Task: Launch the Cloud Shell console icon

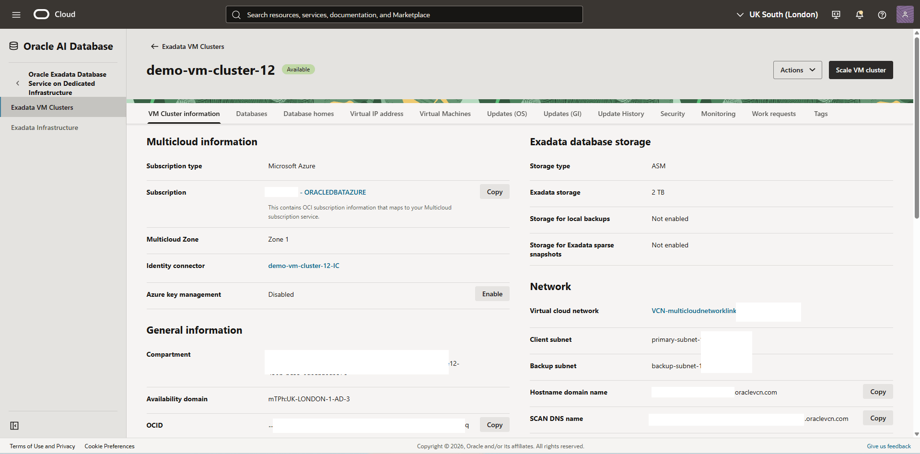Action: [x=836, y=14]
